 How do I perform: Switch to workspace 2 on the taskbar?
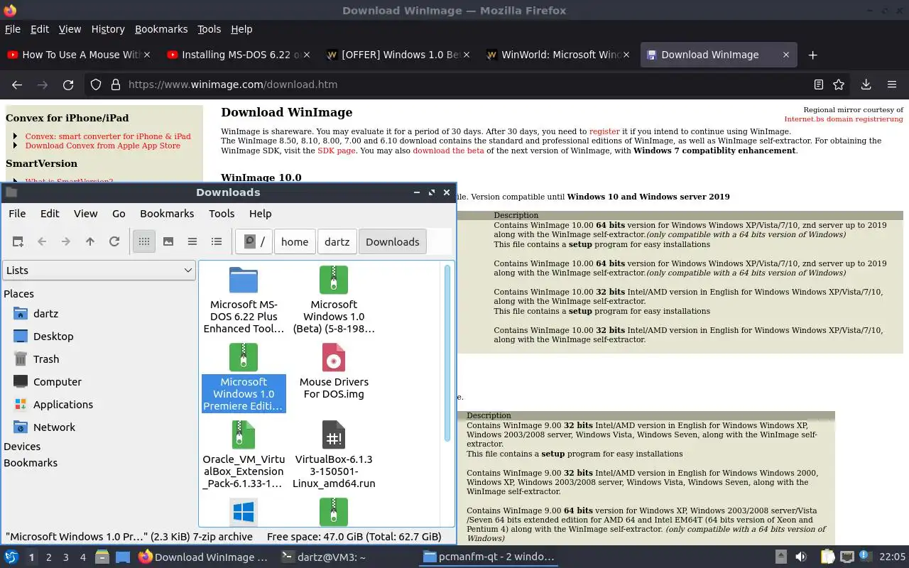point(49,557)
